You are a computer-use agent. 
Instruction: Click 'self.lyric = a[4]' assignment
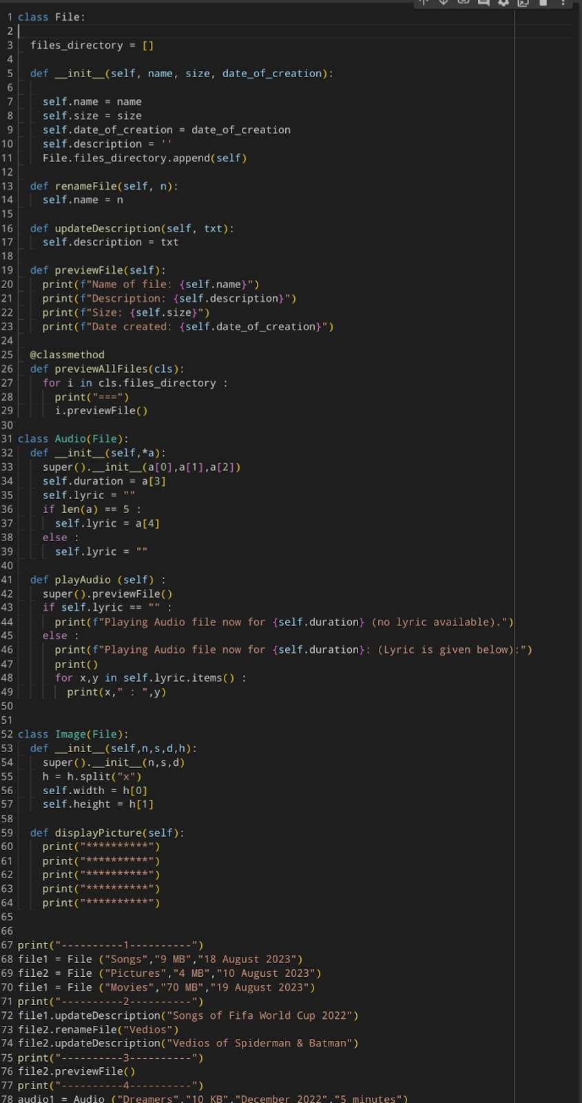(107, 523)
